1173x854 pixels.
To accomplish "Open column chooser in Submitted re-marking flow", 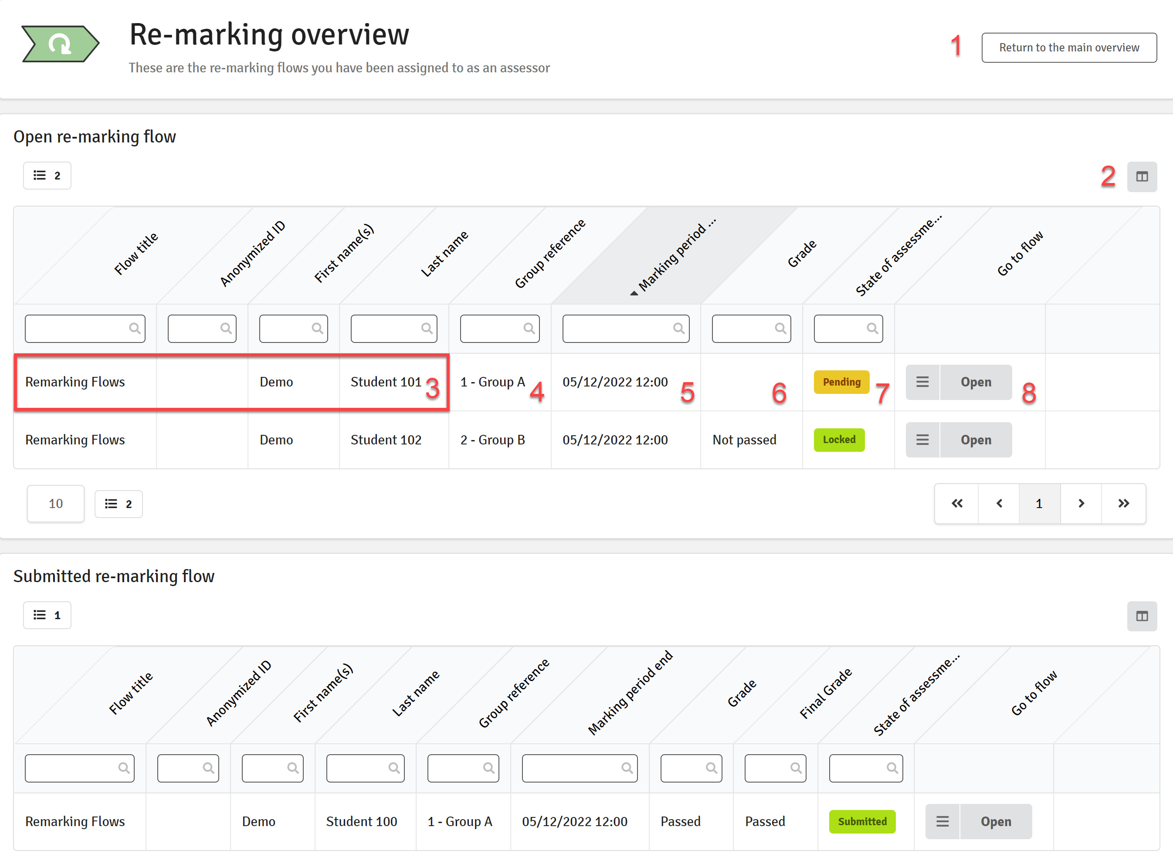I will tap(1142, 616).
